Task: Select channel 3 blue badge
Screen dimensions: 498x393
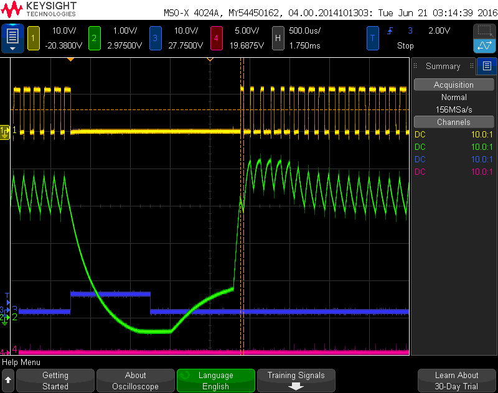Action: point(155,38)
